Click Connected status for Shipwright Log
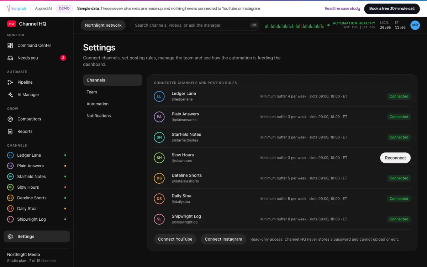 399,219
